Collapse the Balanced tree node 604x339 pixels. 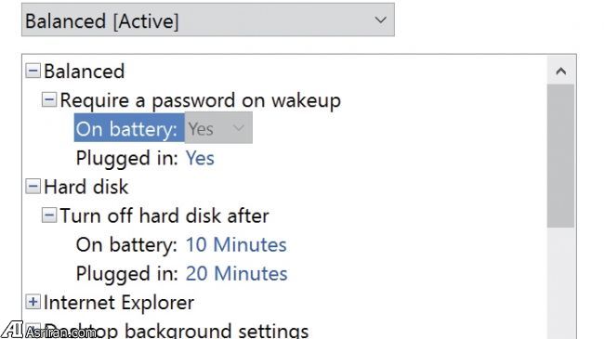pos(33,71)
